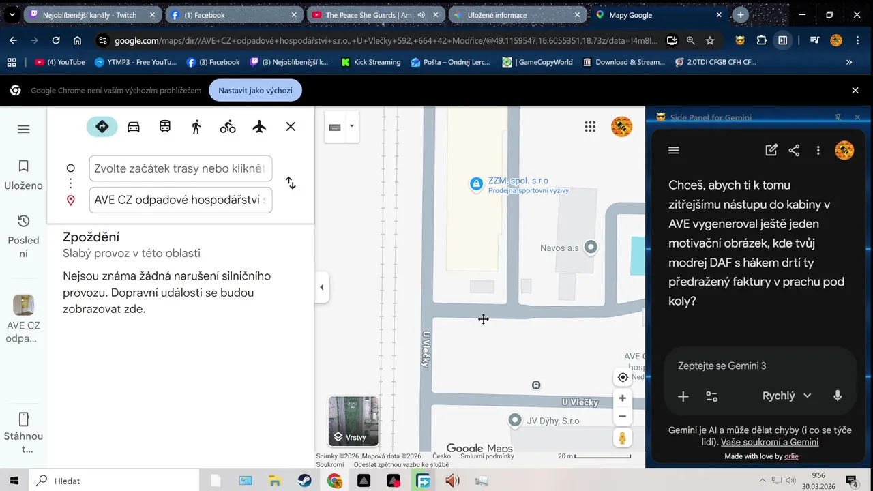Open Gemini three-dot more options

[818, 151]
